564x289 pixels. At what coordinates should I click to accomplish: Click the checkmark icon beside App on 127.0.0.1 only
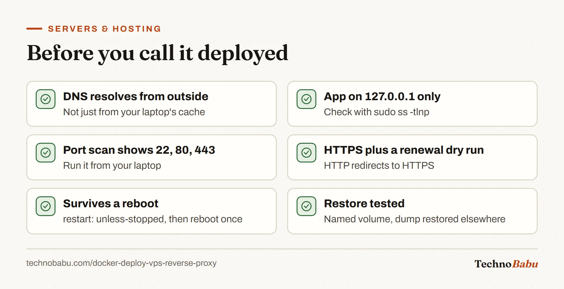click(x=306, y=99)
